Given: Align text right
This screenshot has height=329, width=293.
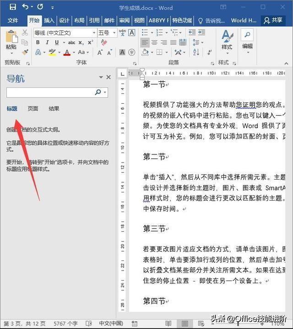Looking at the screenshot, I should pos(164,42).
